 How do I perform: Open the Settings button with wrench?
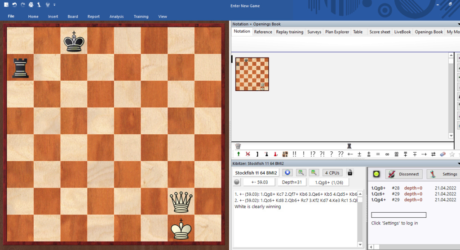444,174
